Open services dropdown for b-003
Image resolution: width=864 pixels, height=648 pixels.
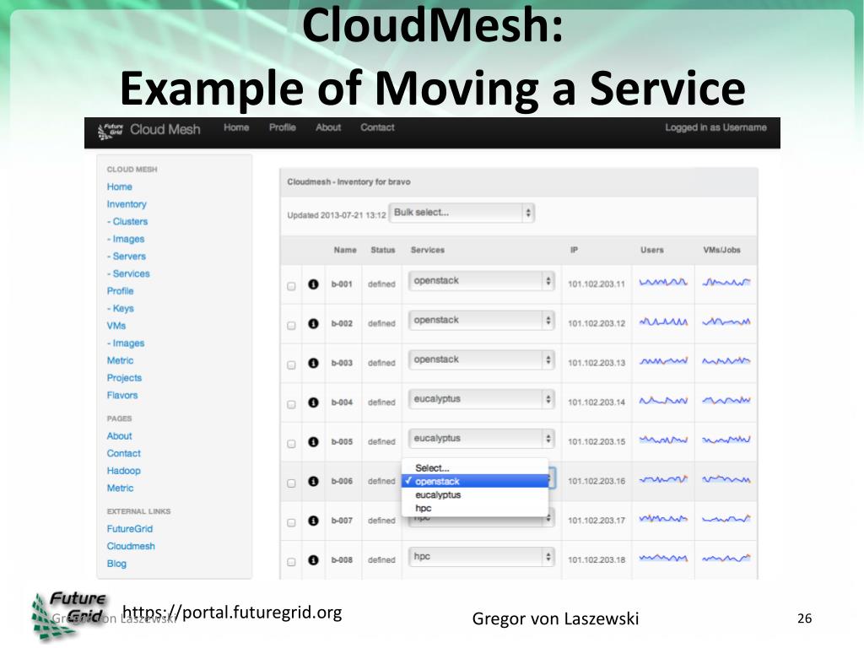tap(481, 359)
